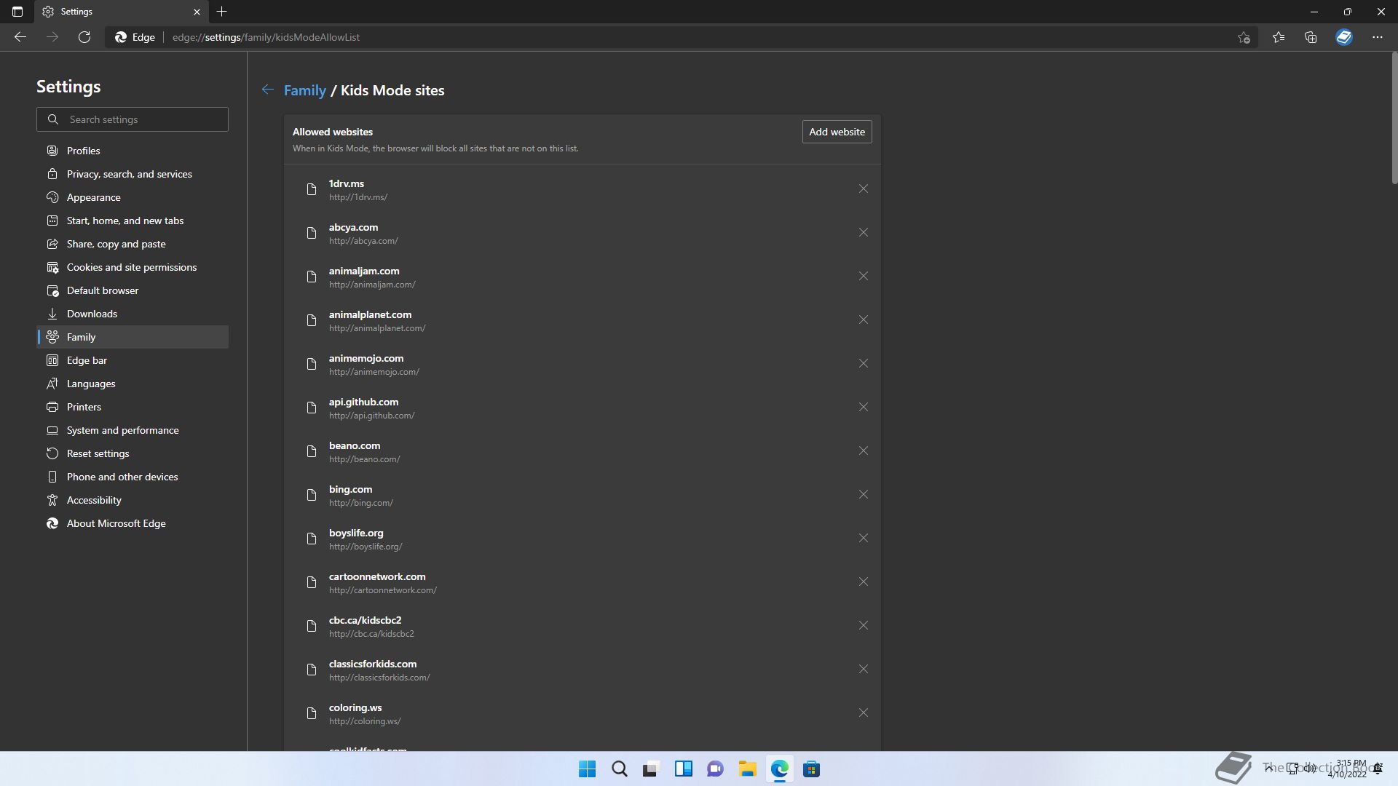Open Task View from taskbar
Image resolution: width=1398 pixels, height=786 pixels.
[651, 769]
